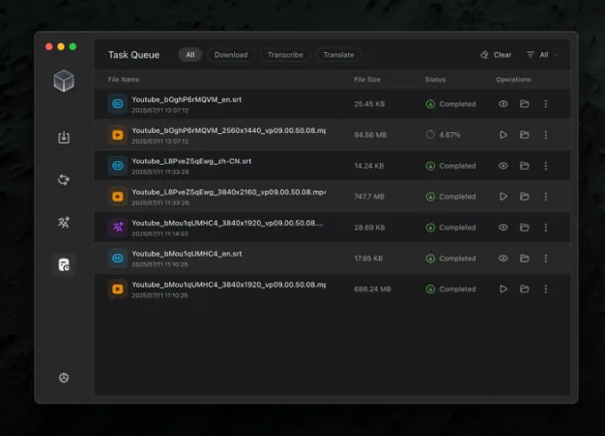Open more options for Youtube_bOghP6rMQVM_en.srt
605x436 pixels.
pos(546,104)
